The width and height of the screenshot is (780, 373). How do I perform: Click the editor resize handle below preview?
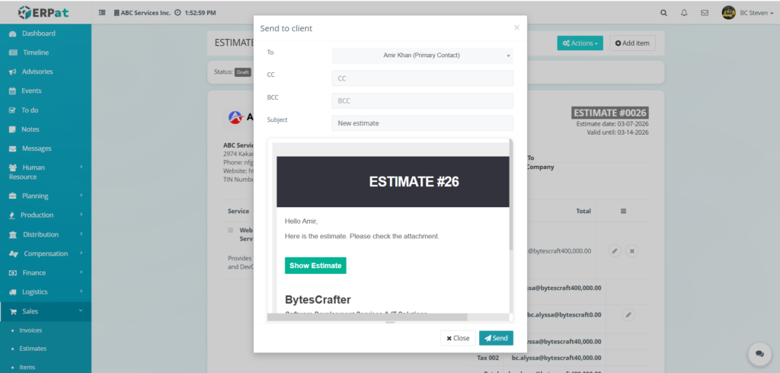tap(390, 323)
